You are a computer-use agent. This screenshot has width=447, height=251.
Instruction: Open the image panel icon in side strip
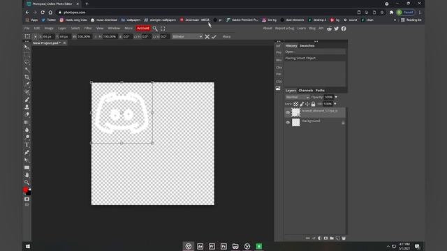[x=278, y=89]
